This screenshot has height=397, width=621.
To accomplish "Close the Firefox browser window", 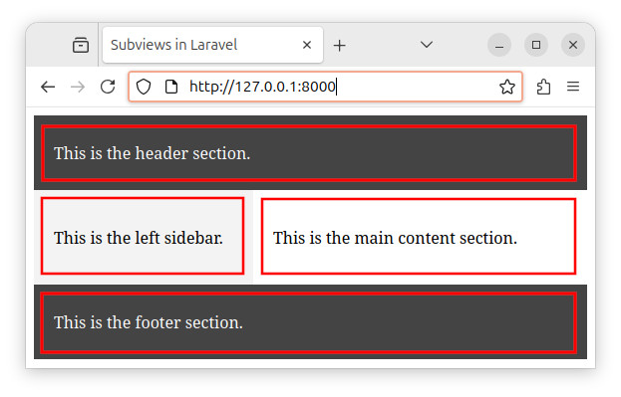I will pyautogui.click(x=573, y=45).
